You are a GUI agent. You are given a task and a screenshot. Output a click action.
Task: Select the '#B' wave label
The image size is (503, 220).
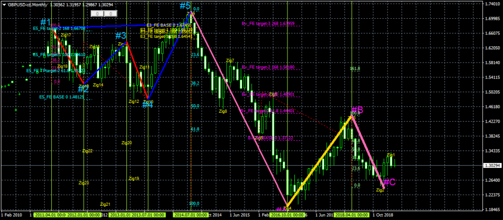point(358,110)
